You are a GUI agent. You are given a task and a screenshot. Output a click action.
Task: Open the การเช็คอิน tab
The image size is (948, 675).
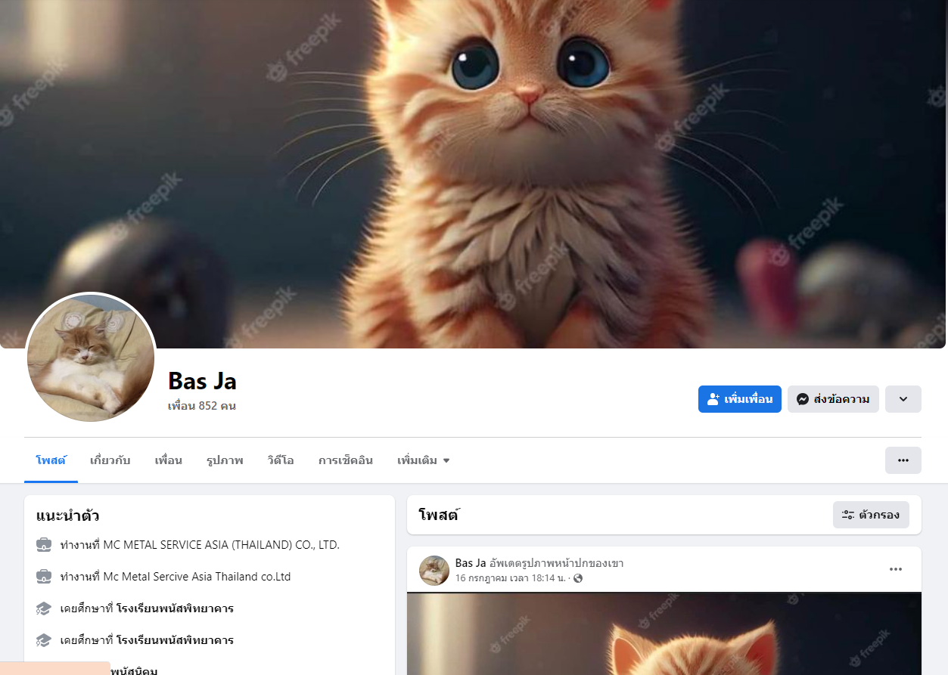(346, 460)
